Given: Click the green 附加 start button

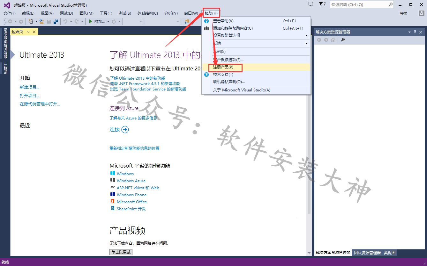Looking at the screenshot, I should pyautogui.click(x=97, y=21).
